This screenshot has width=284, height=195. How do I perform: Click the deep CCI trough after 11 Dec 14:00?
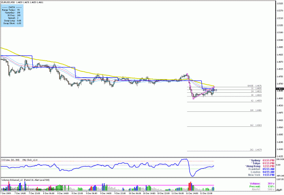click(193, 175)
